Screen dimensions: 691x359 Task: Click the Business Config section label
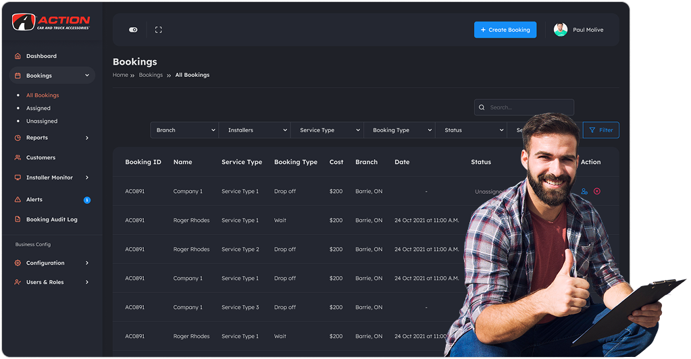33,244
